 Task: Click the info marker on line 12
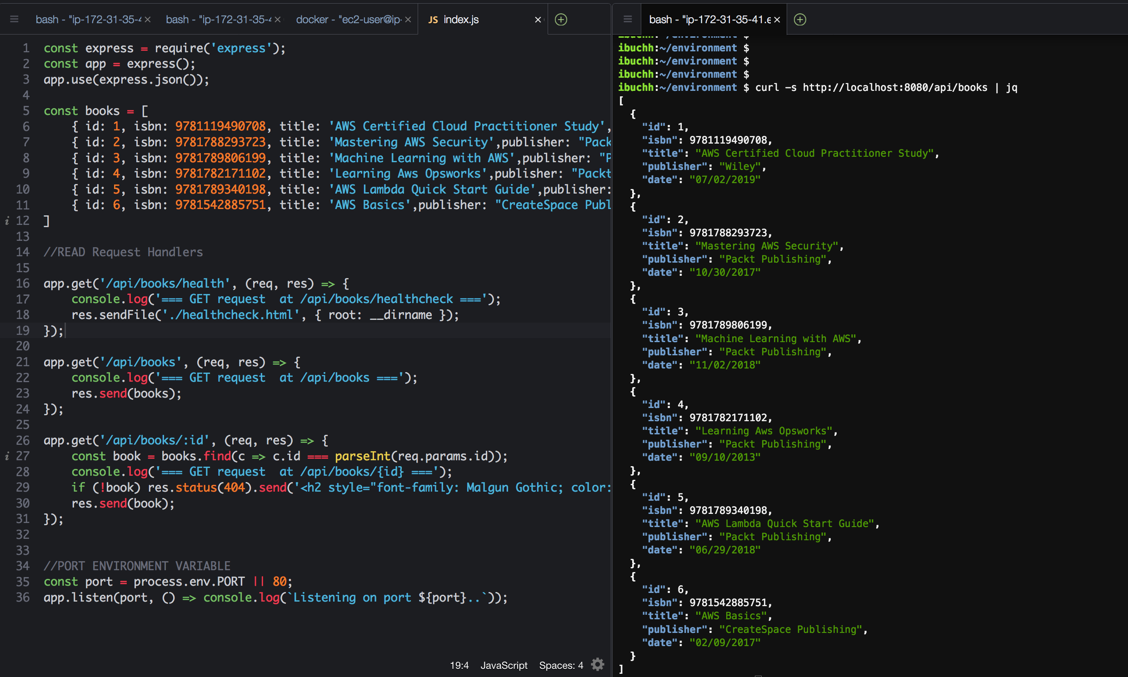click(x=7, y=221)
